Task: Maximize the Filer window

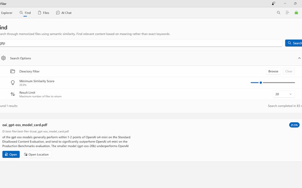Action: tap(295, 3)
